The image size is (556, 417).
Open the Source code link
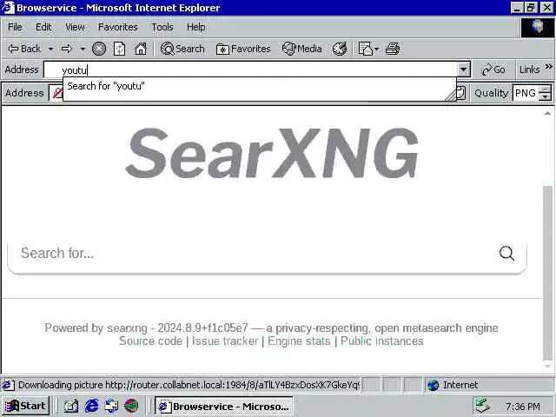coord(150,341)
